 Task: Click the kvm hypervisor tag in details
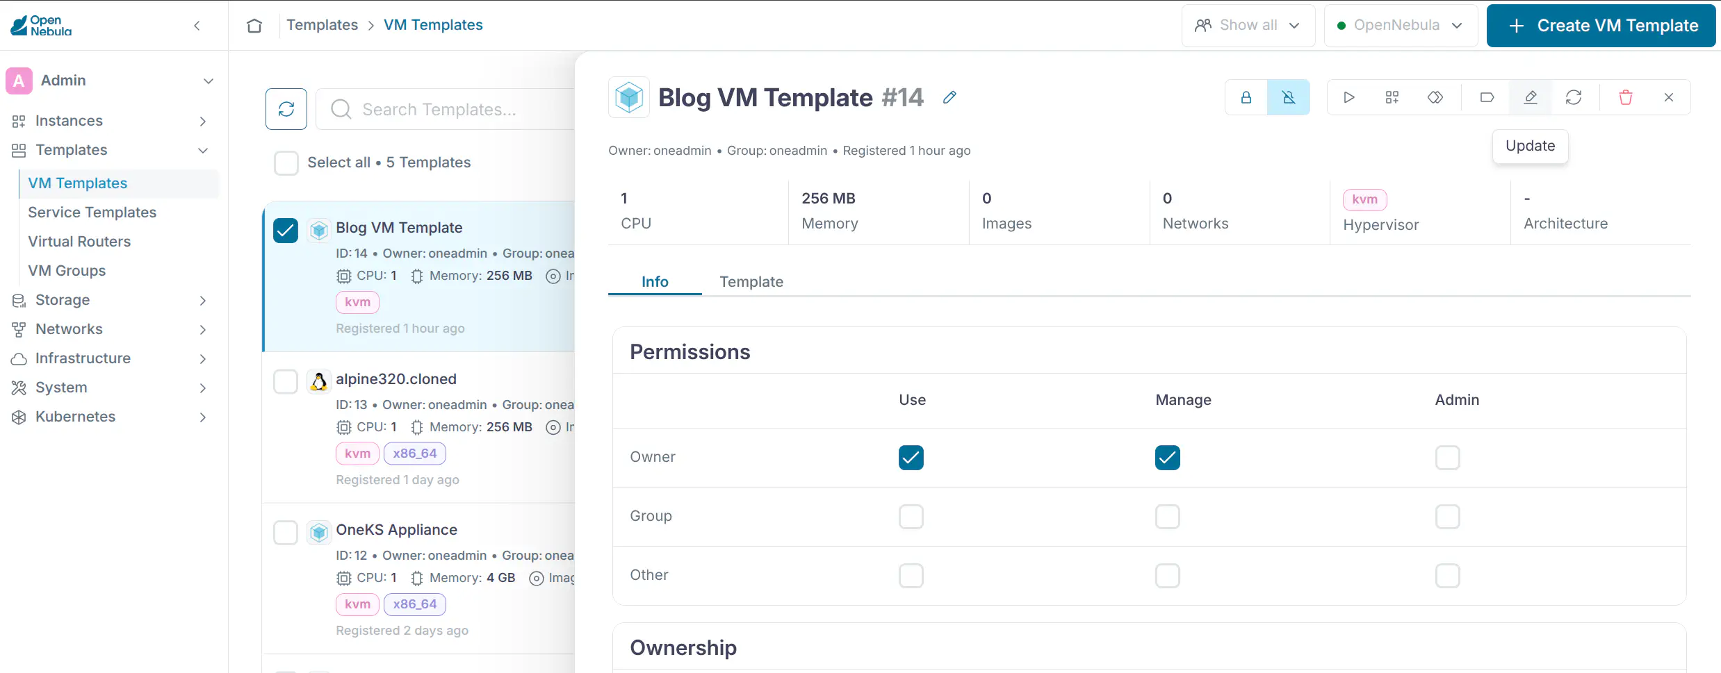[1364, 199]
